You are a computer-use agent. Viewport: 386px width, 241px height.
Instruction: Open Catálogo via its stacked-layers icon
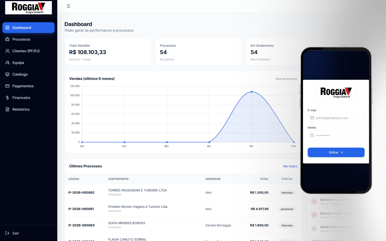click(x=7, y=74)
